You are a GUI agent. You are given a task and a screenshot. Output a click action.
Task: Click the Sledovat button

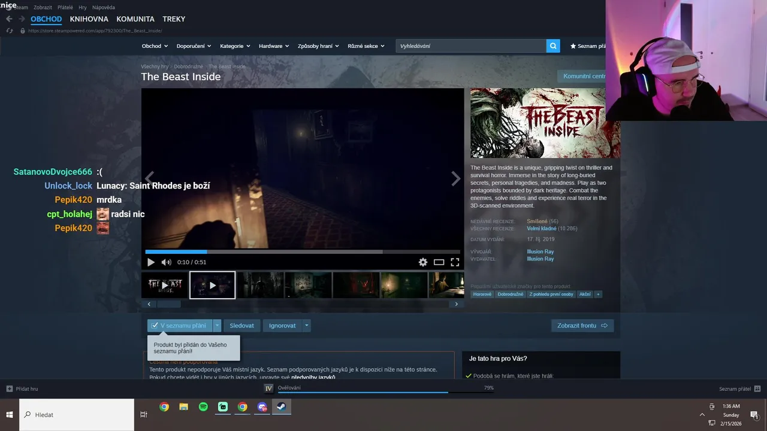coord(241,326)
